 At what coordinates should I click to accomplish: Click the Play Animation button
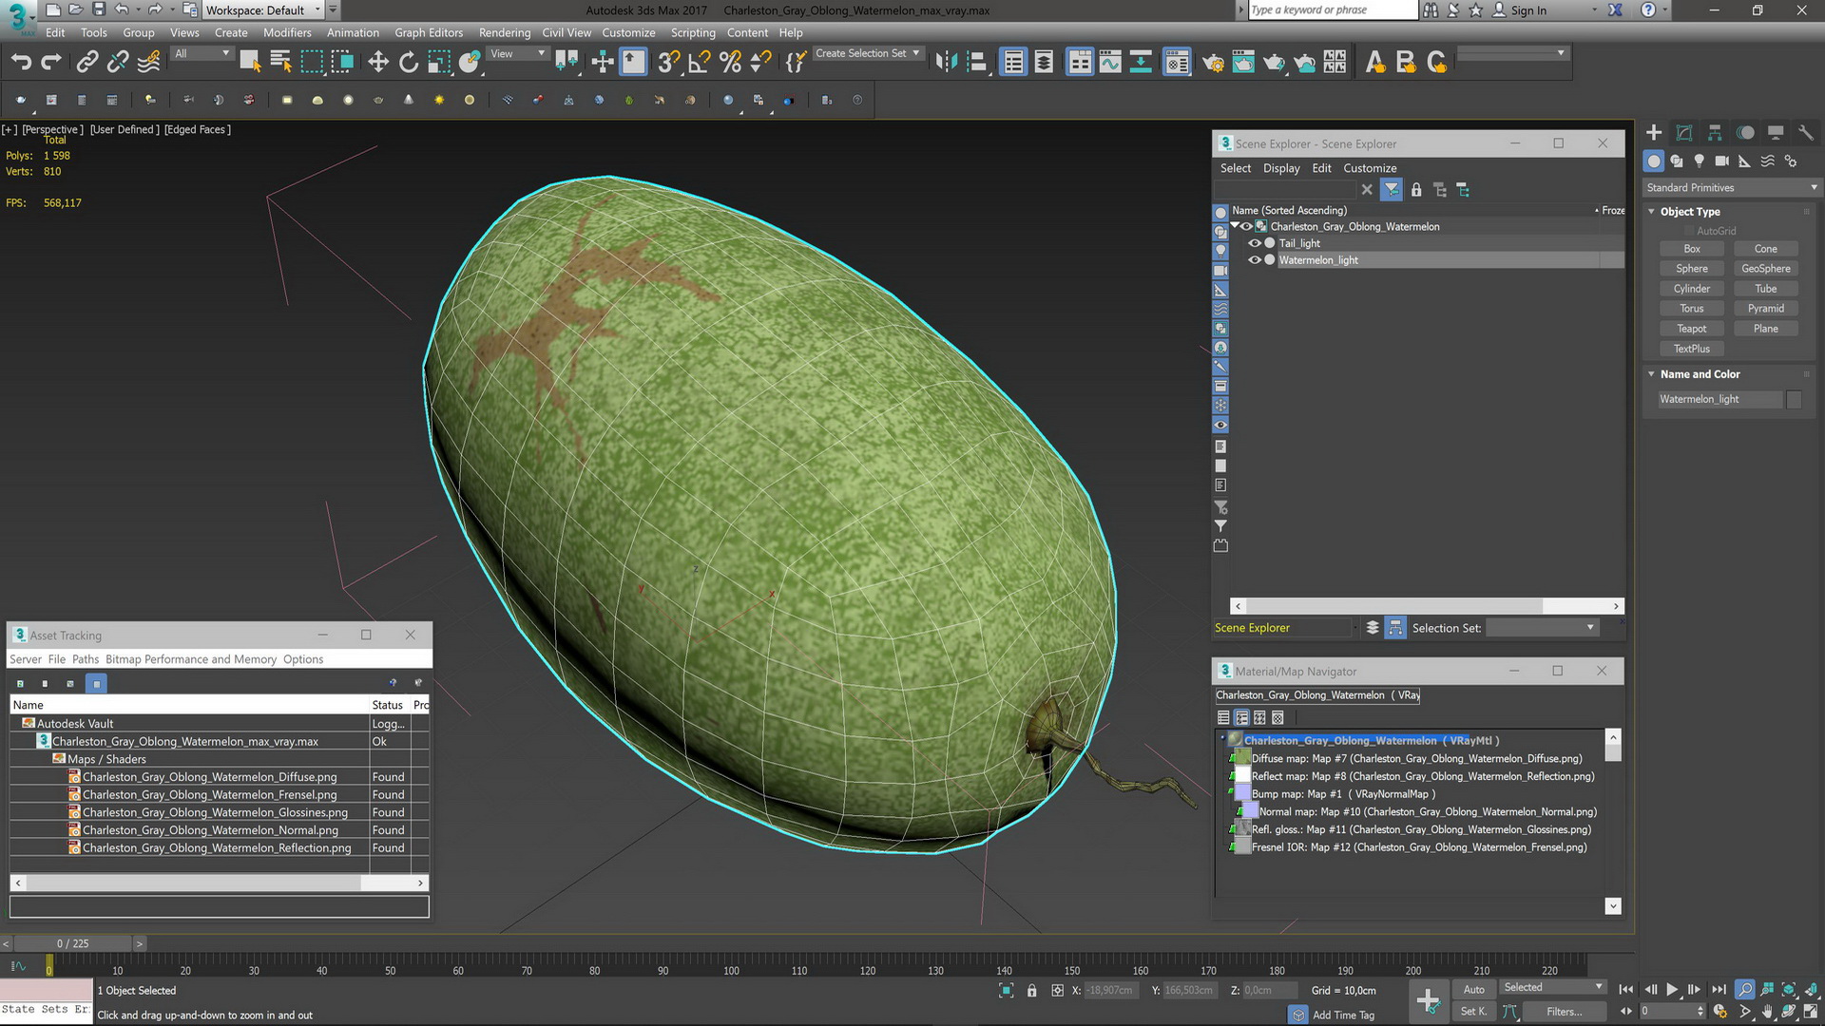(1672, 990)
